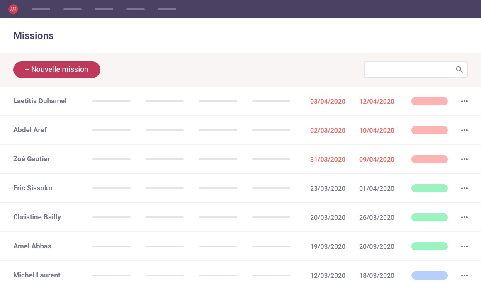
Task: Open more options for Abdel Aref
Action: (464, 130)
